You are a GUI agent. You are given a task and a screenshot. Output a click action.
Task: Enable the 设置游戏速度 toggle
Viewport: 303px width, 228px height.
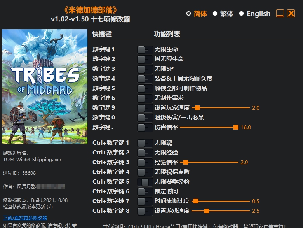145,211
